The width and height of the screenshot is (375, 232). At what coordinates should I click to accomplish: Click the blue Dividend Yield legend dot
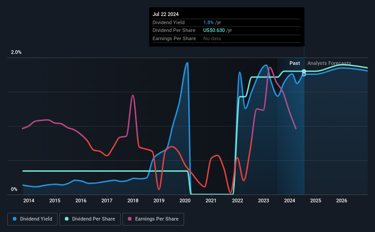click(15, 219)
